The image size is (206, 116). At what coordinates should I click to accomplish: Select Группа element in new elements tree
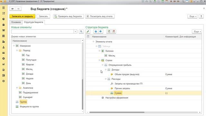pyautogui.click(x=23, y=102)
